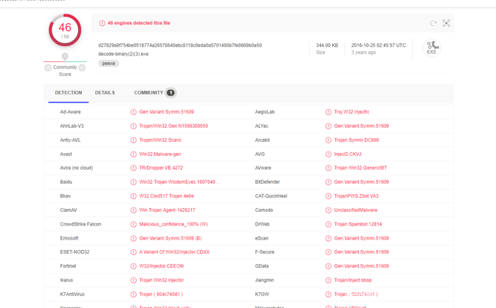Screen dimensions: 496x308
Task: Click the W32/Injector.CEEO!tr detection
Action: click(x=162, y=266)
